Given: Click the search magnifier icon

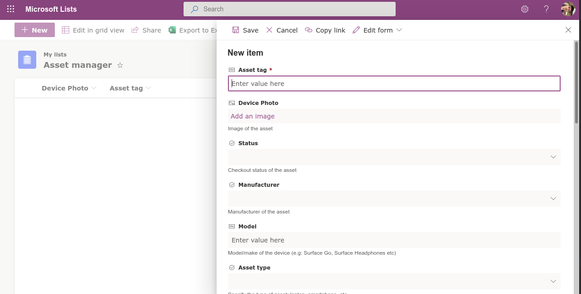Looking at the screenshot, I should [x=194, y=9].
